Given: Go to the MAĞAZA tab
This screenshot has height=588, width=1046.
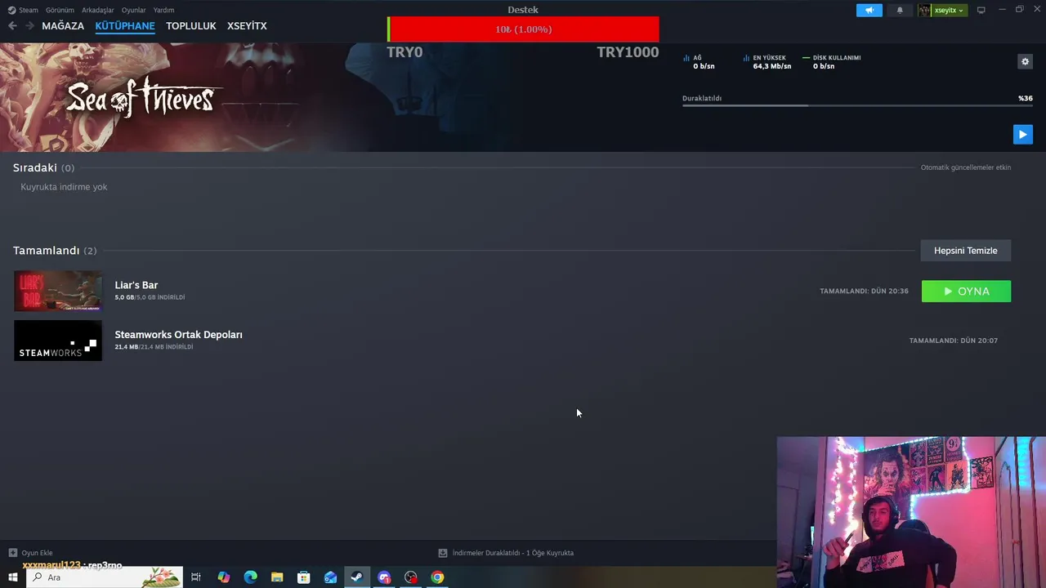Looking at the screenshot, I should 63,26.
